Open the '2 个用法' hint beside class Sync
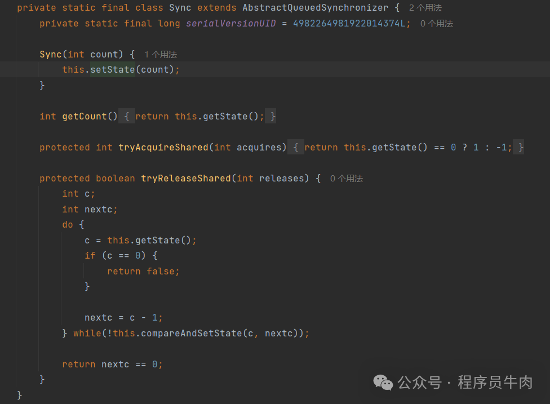Viewport: 550px width, 404px height. coord(425,8)
